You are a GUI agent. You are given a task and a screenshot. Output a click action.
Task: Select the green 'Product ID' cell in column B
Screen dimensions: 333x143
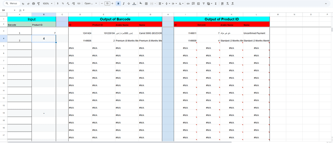point(44,24)
